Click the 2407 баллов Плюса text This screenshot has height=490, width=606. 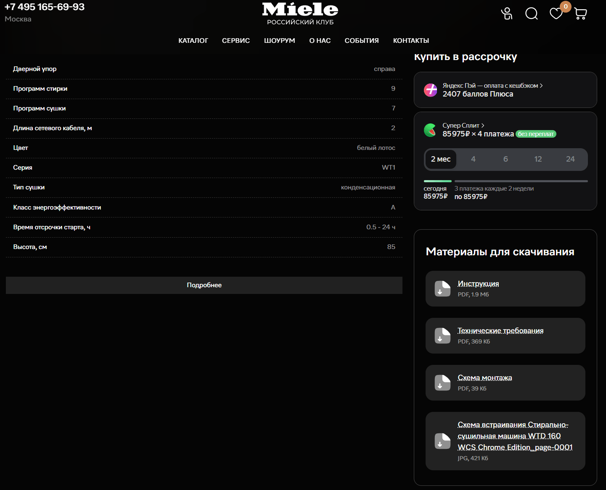(478, 94)
